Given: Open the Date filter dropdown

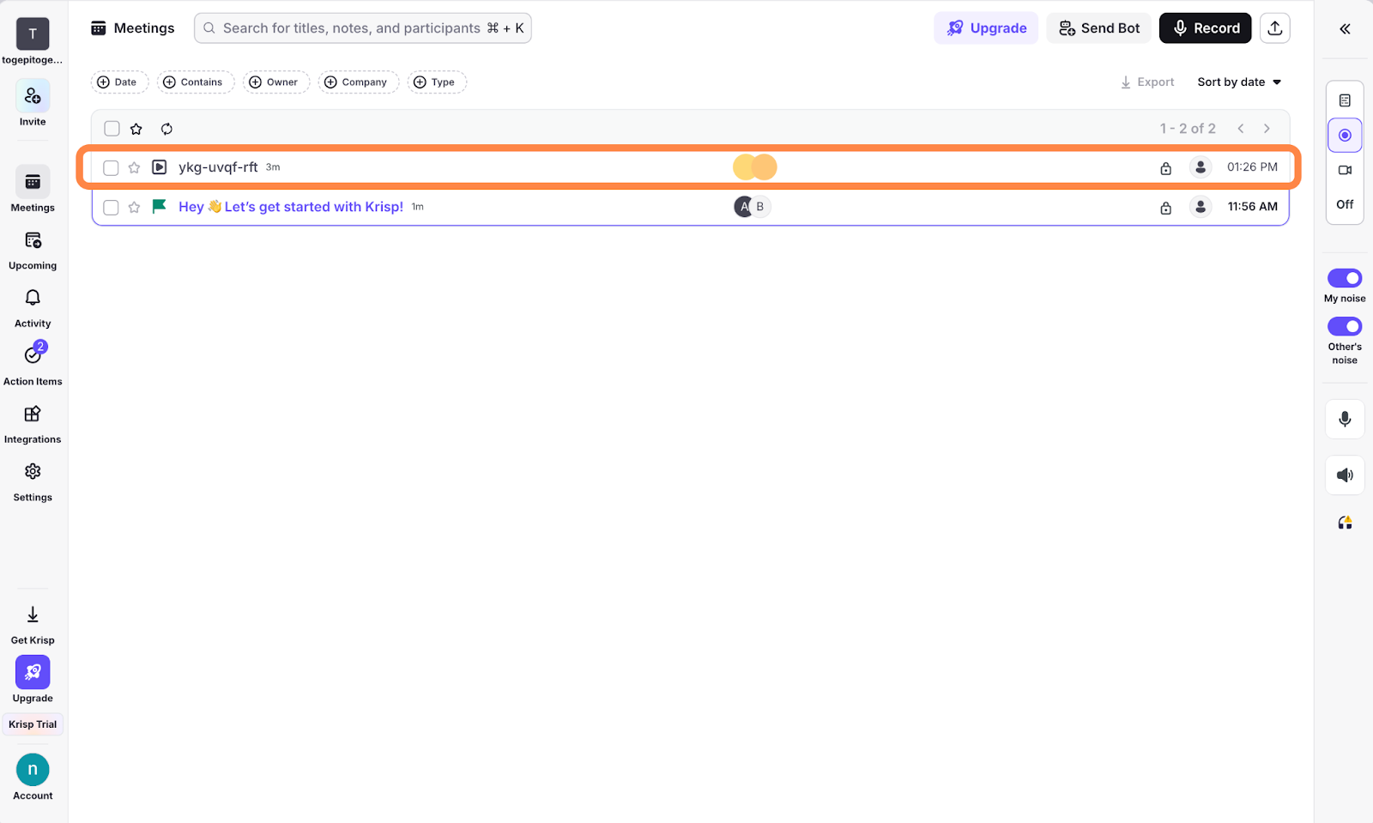Looking at the screenshot, I should 118,82.
